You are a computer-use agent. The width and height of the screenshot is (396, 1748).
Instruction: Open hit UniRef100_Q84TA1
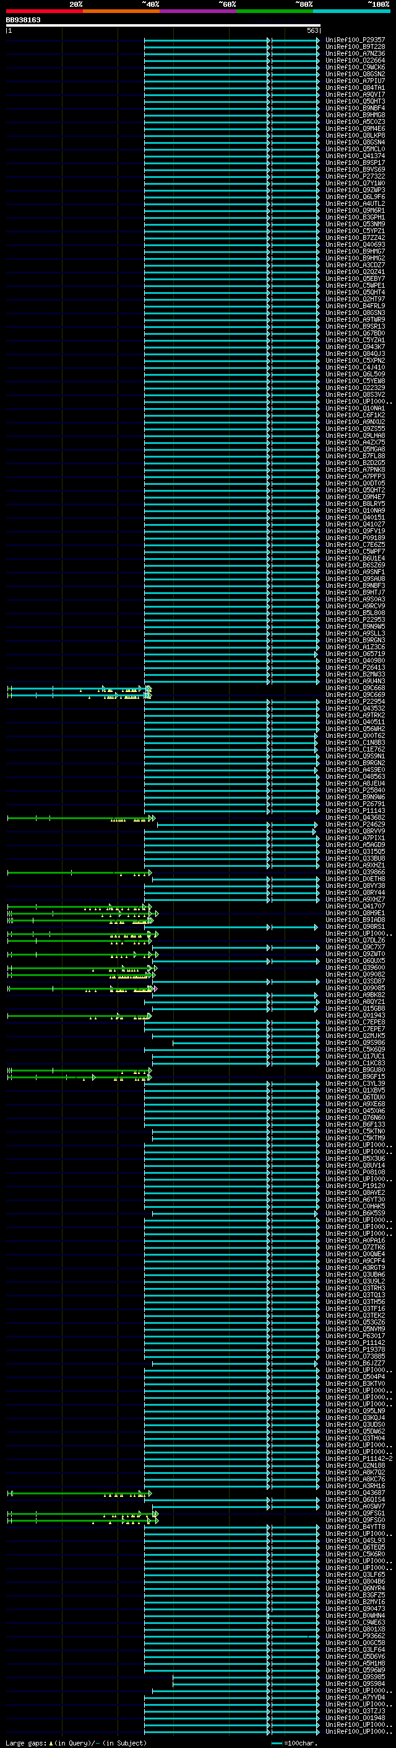[x=355, y=87]
